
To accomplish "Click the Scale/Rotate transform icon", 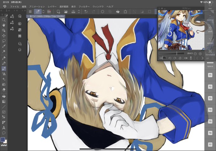I will (125, 11).
